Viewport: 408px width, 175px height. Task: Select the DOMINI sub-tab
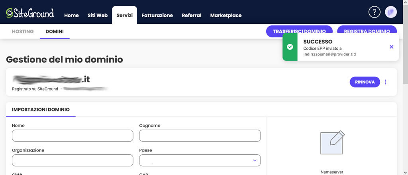point(55,31)
